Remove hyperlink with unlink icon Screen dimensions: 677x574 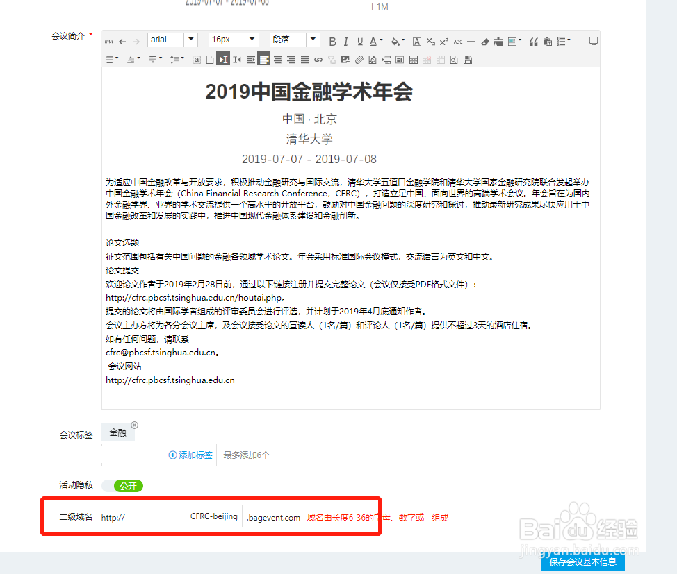tap(332, 60)
